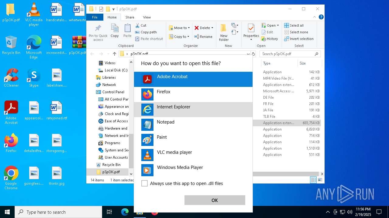Image resolution: width=389 pixels, height=218 pixels.
Task: Go up one folder level
Action: click(114, 54)
